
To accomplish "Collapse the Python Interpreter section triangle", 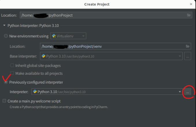I will 4,25.
